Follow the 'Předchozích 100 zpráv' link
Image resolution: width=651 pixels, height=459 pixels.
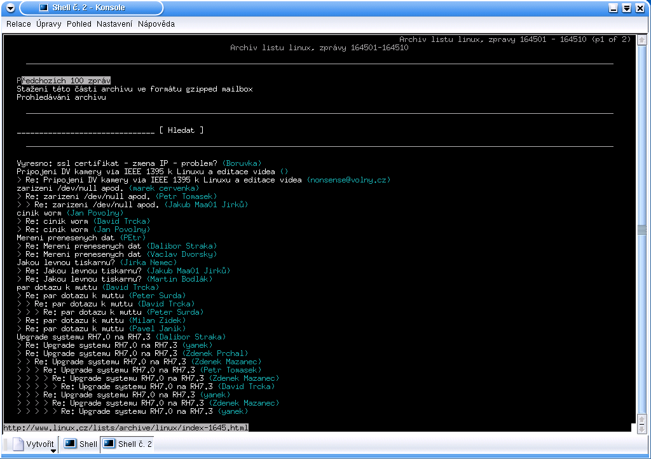64,81
